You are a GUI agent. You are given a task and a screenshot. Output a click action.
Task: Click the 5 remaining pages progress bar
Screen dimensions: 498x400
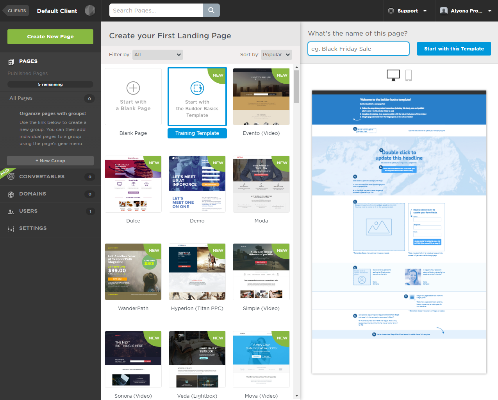click(x=50, y=84)
